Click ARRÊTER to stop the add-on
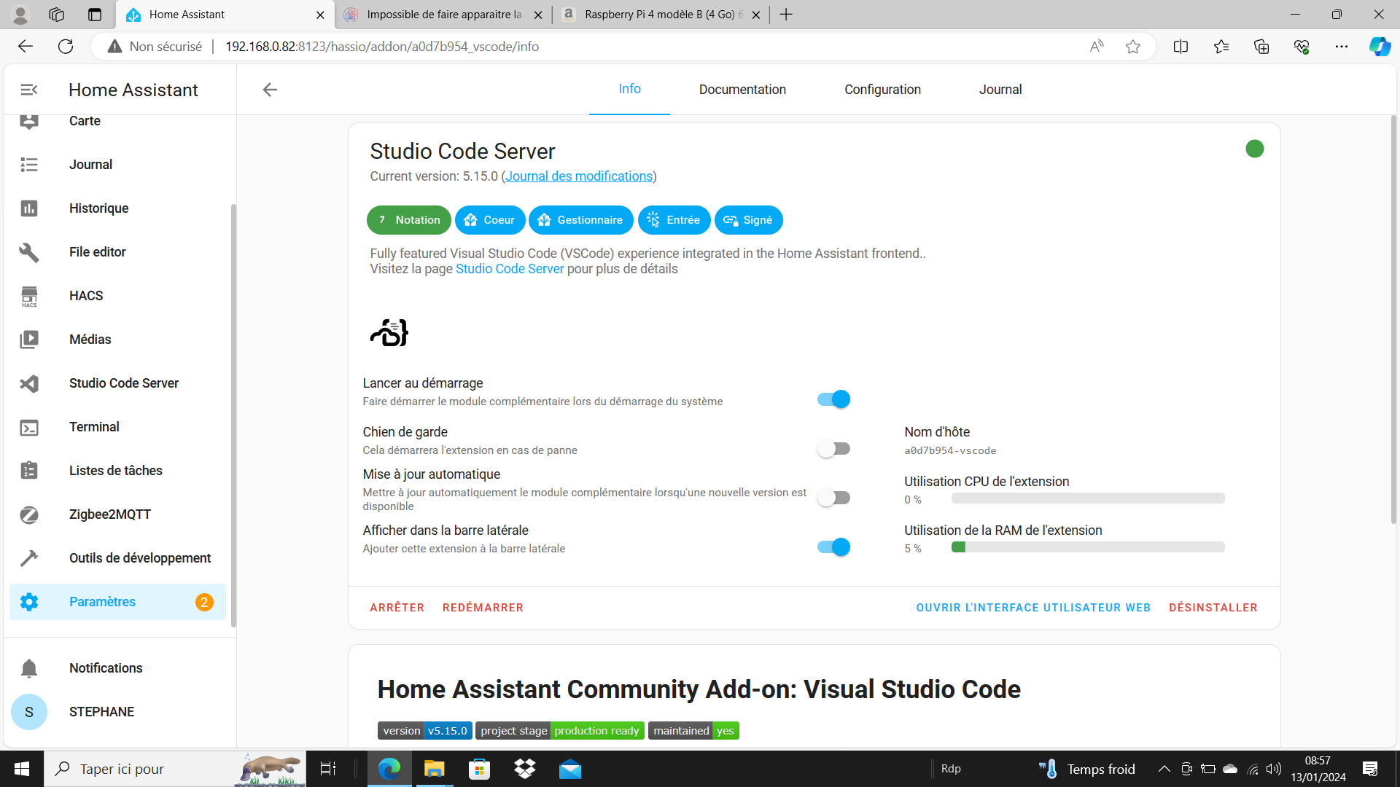 tap(397, 608)
